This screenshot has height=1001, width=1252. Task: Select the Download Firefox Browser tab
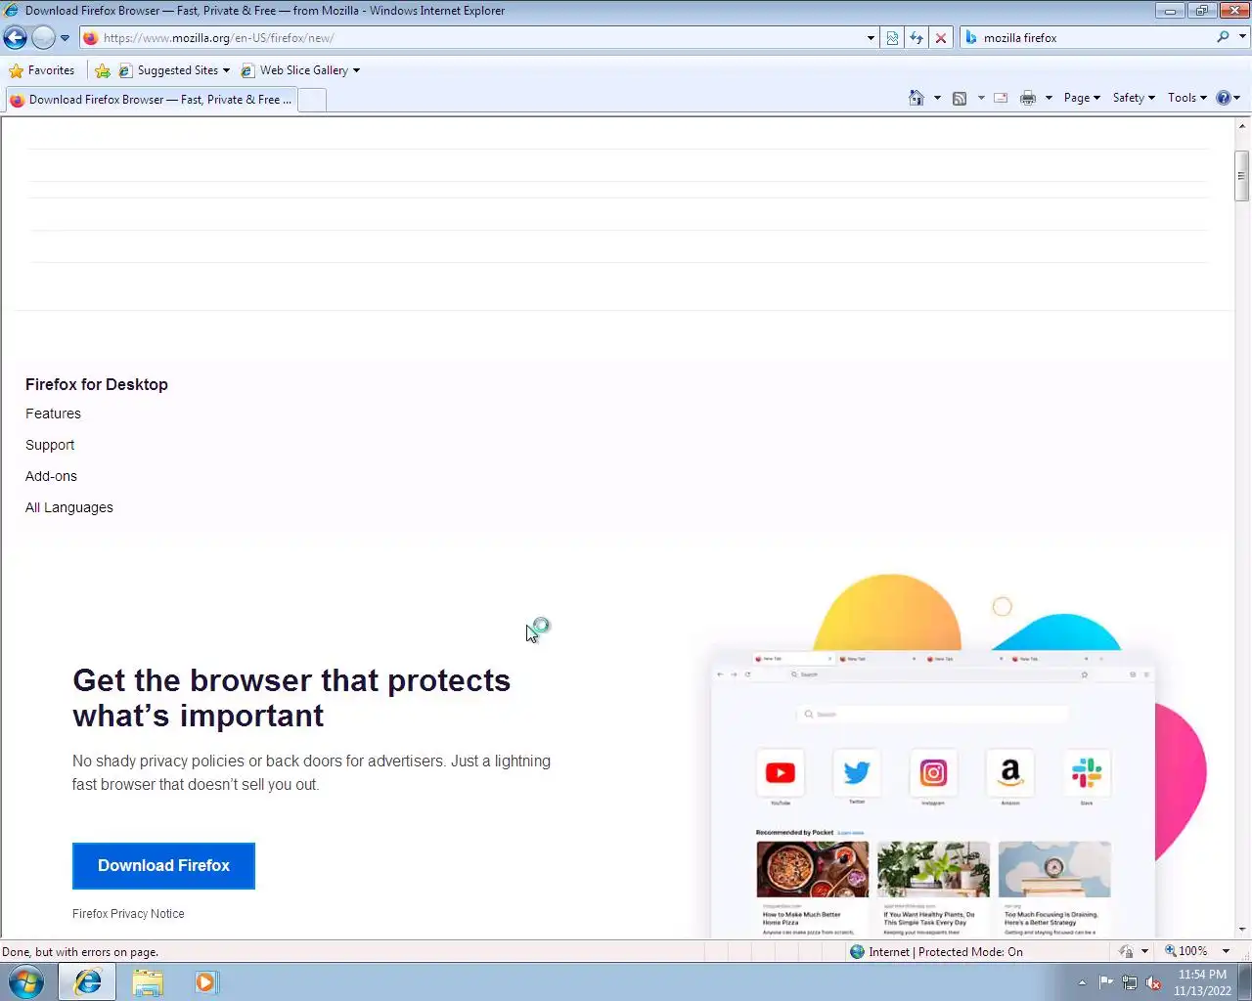pos(152,100)
